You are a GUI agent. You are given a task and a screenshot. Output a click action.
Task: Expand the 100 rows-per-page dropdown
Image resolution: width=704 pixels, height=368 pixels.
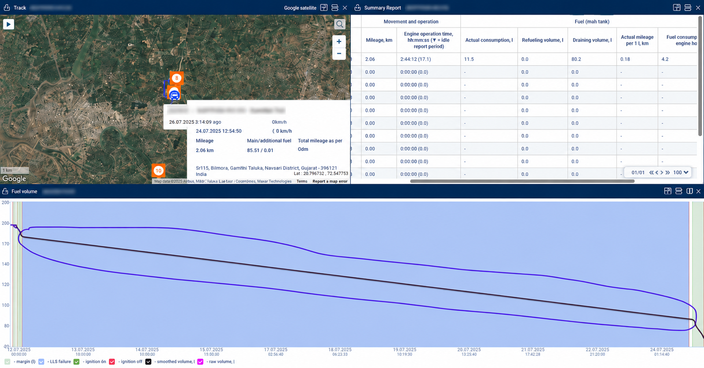tap(681, 172)
